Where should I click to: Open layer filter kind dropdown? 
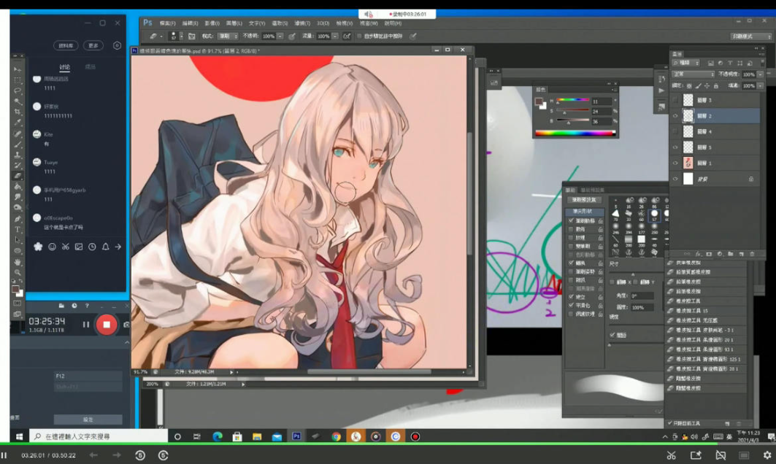[686, 63]
